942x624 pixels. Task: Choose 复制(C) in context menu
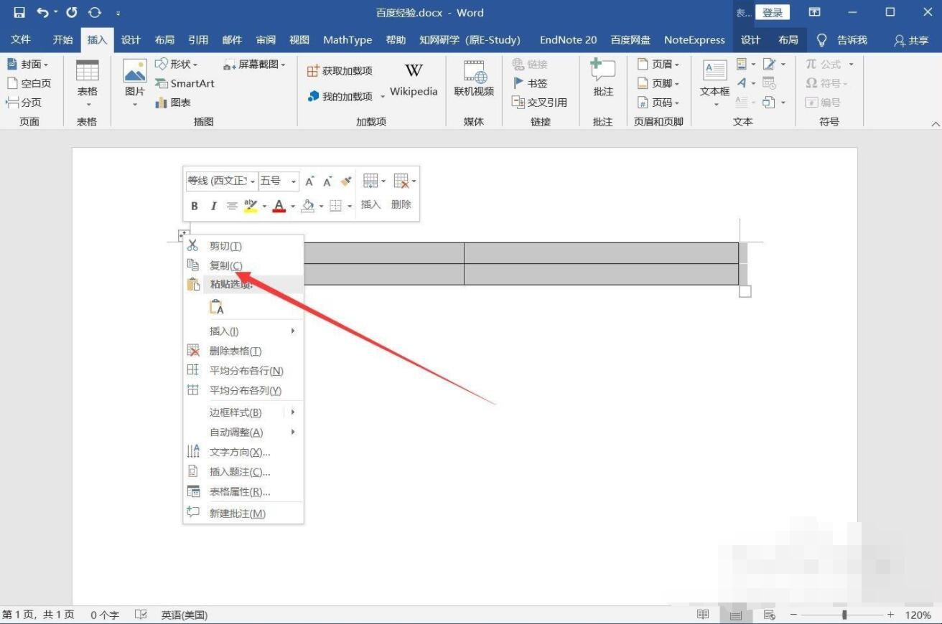[x=243, y=265]
